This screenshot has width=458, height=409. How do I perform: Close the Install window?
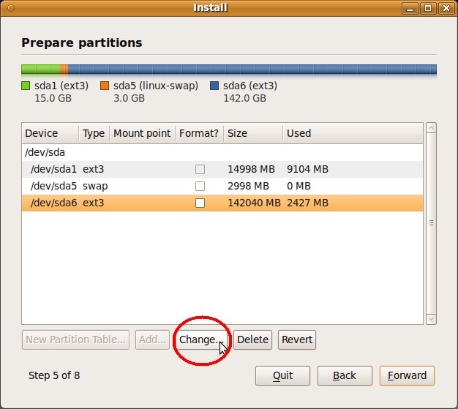pyautogui.click(x=446, y=9)
